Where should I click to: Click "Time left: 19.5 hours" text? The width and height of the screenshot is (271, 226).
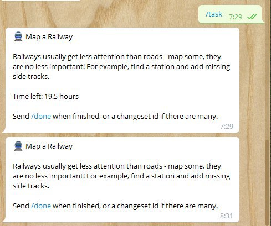pyautogui.click(x=46, y=97)
